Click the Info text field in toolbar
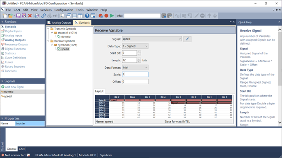Viewport: 282px width, 158px height. 142,16
